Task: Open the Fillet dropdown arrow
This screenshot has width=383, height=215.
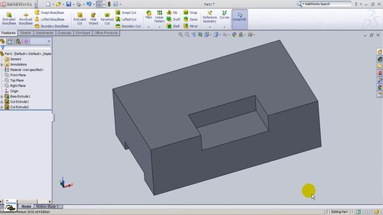Action: [x=148, y=27]
